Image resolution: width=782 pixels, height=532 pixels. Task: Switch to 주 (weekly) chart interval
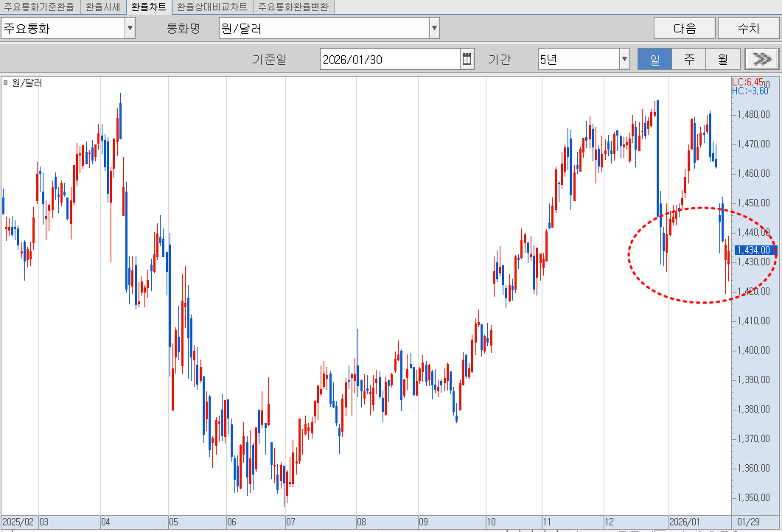tap(688, 60)
